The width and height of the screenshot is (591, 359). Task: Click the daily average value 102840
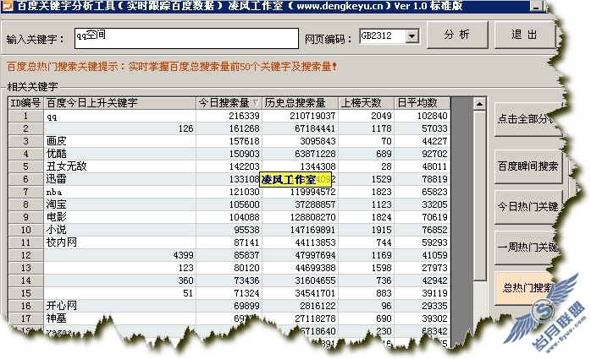tap(423, 117)
